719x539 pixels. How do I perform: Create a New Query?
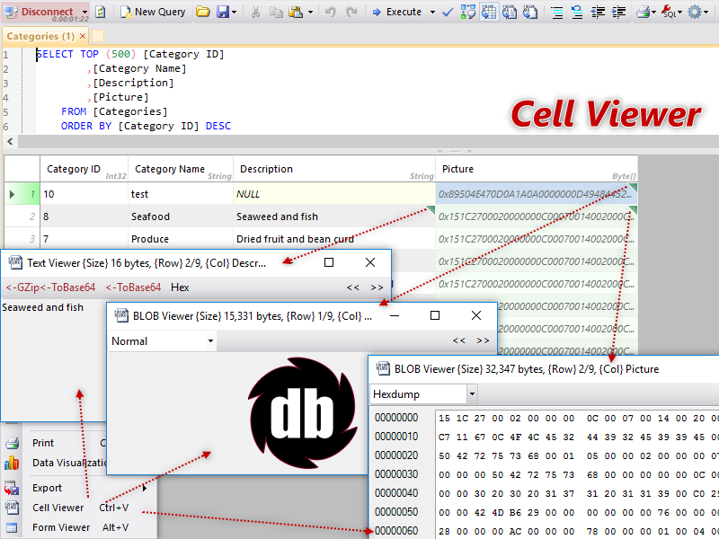click(153, 13)
